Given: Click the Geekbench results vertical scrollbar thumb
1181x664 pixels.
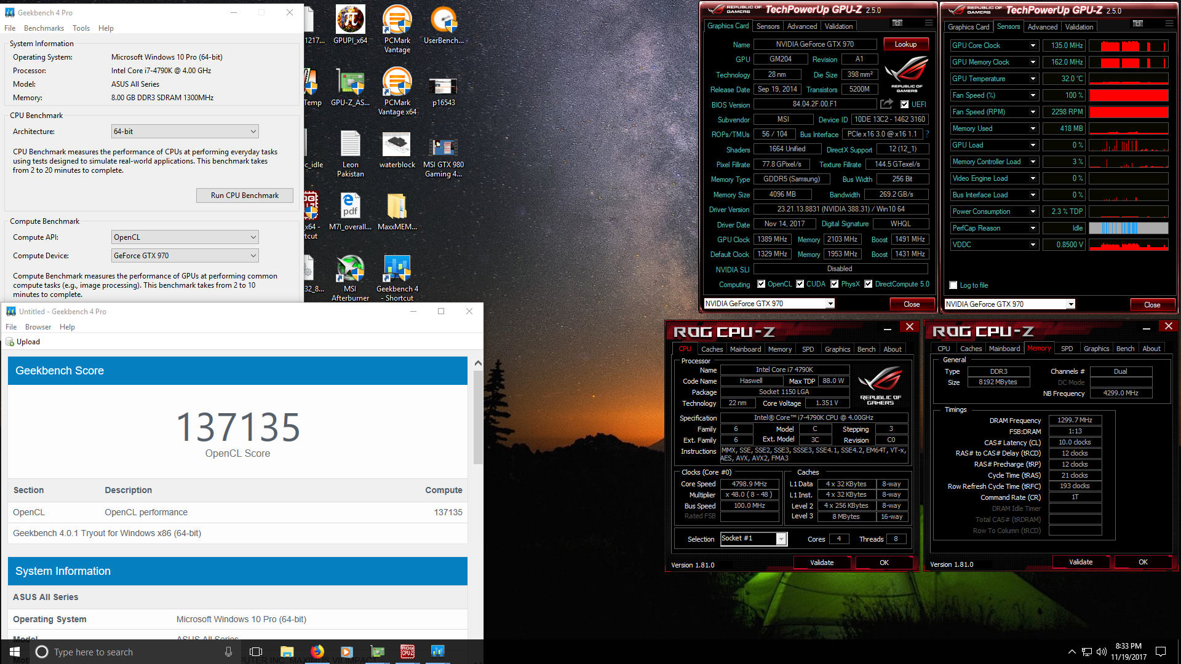Looking at the screenshot, I should [x=478, y=417].
